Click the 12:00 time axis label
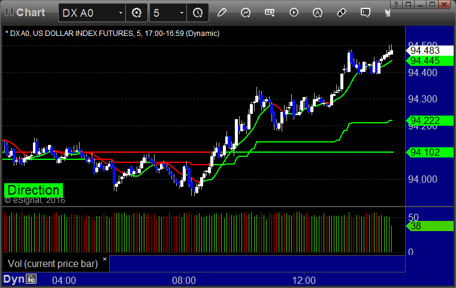 tap(304, 280)
